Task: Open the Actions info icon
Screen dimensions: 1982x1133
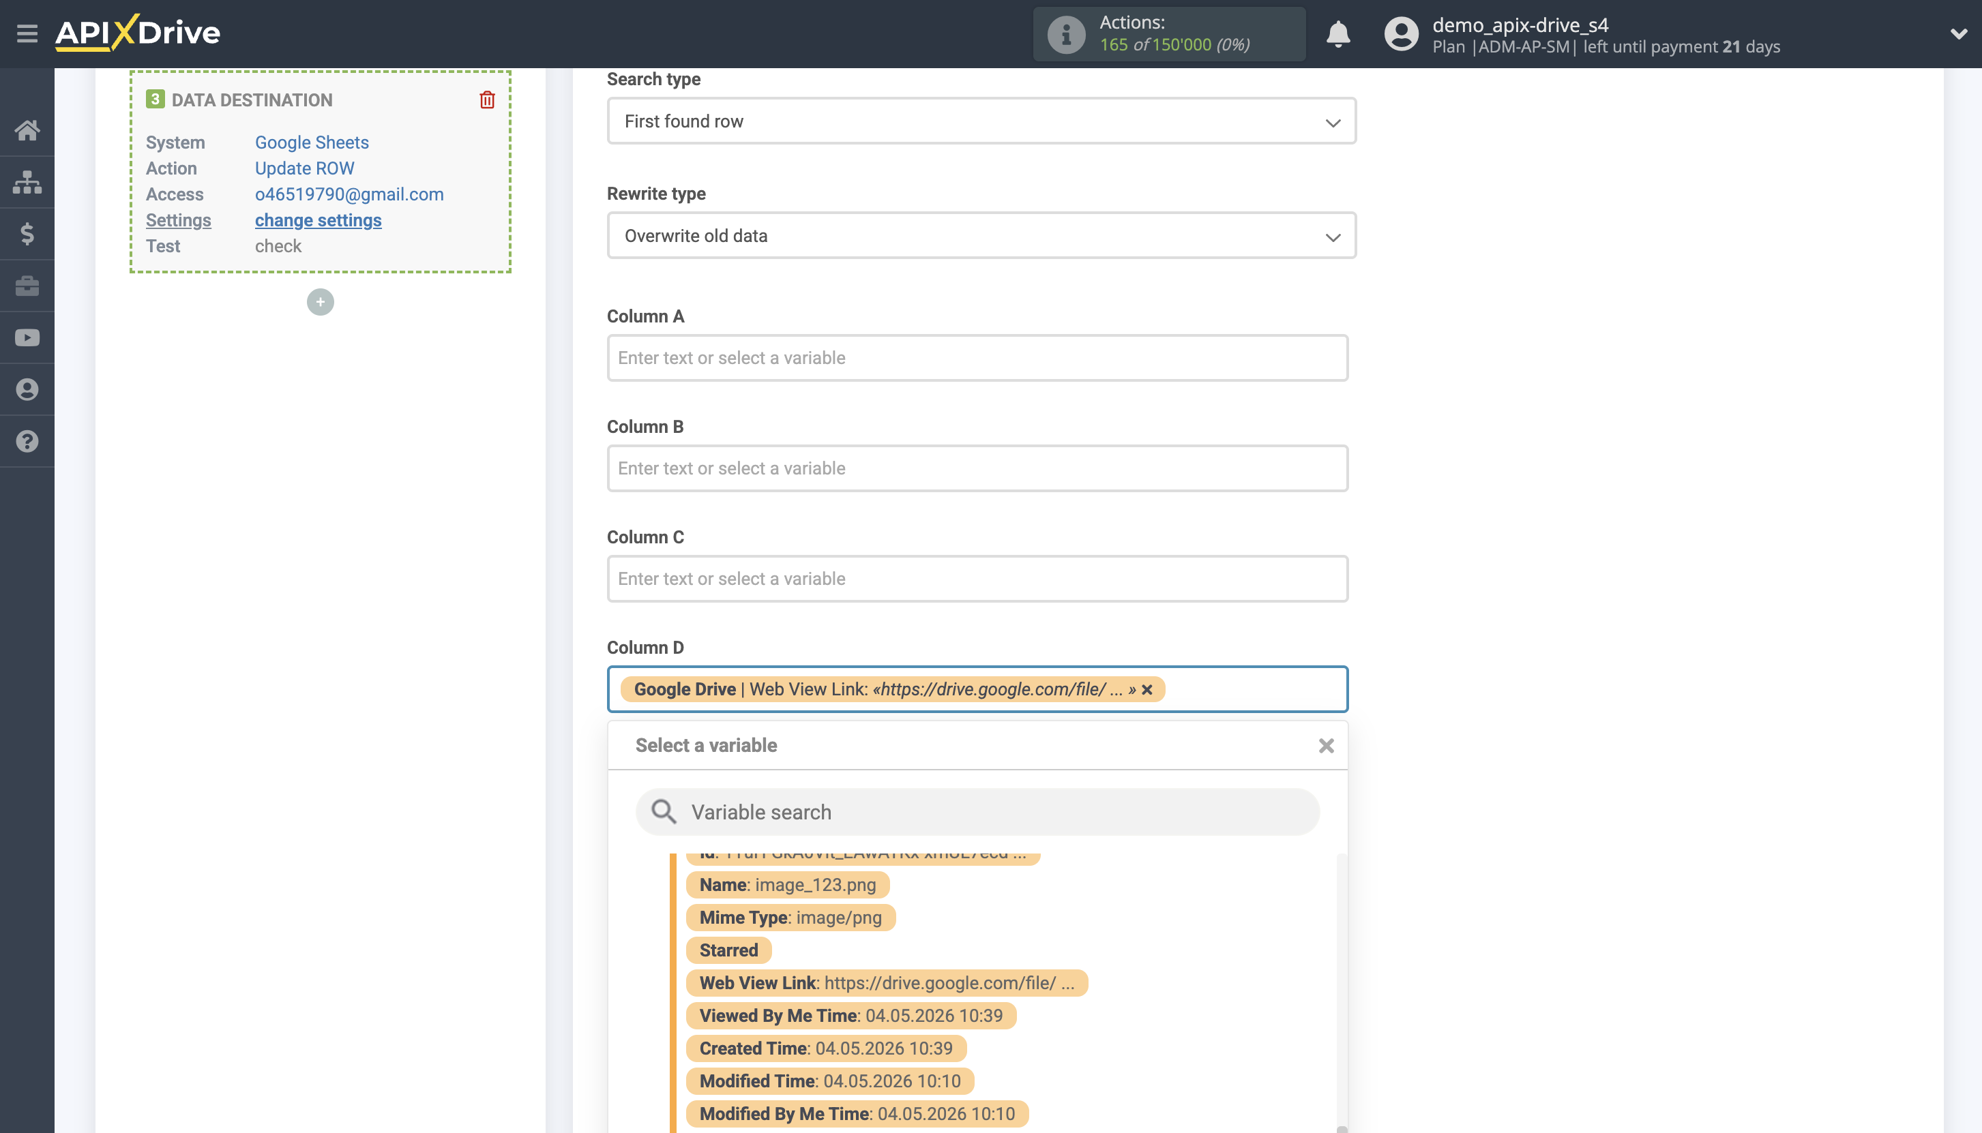Action: click(1066, 34)
